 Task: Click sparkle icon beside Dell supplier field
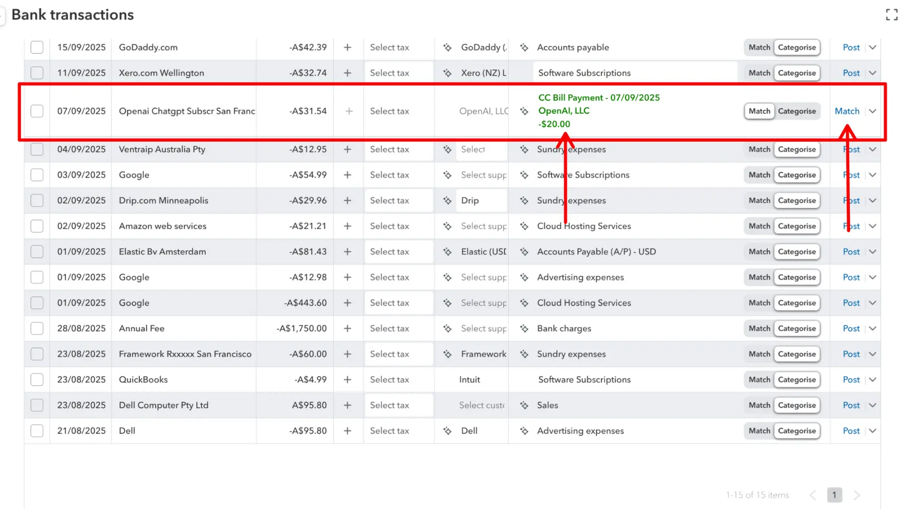click(x=447, y=431)
